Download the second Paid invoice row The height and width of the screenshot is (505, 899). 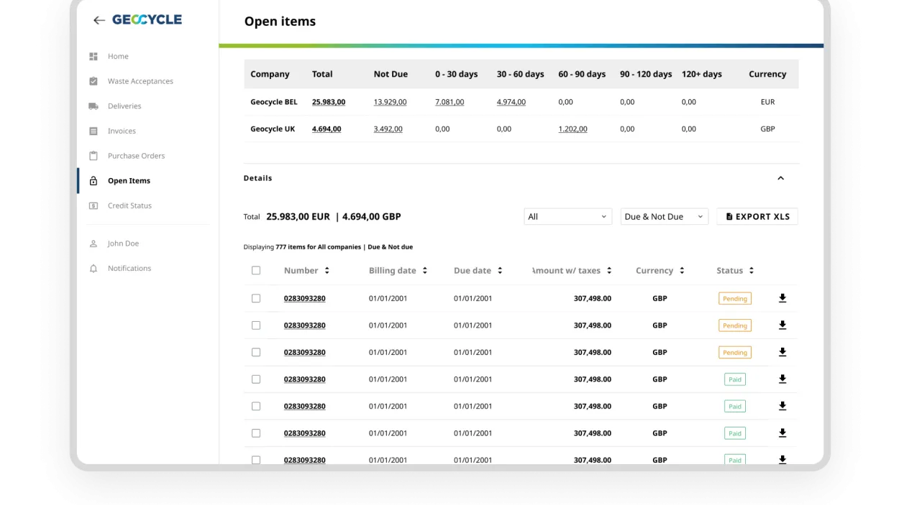782,406
